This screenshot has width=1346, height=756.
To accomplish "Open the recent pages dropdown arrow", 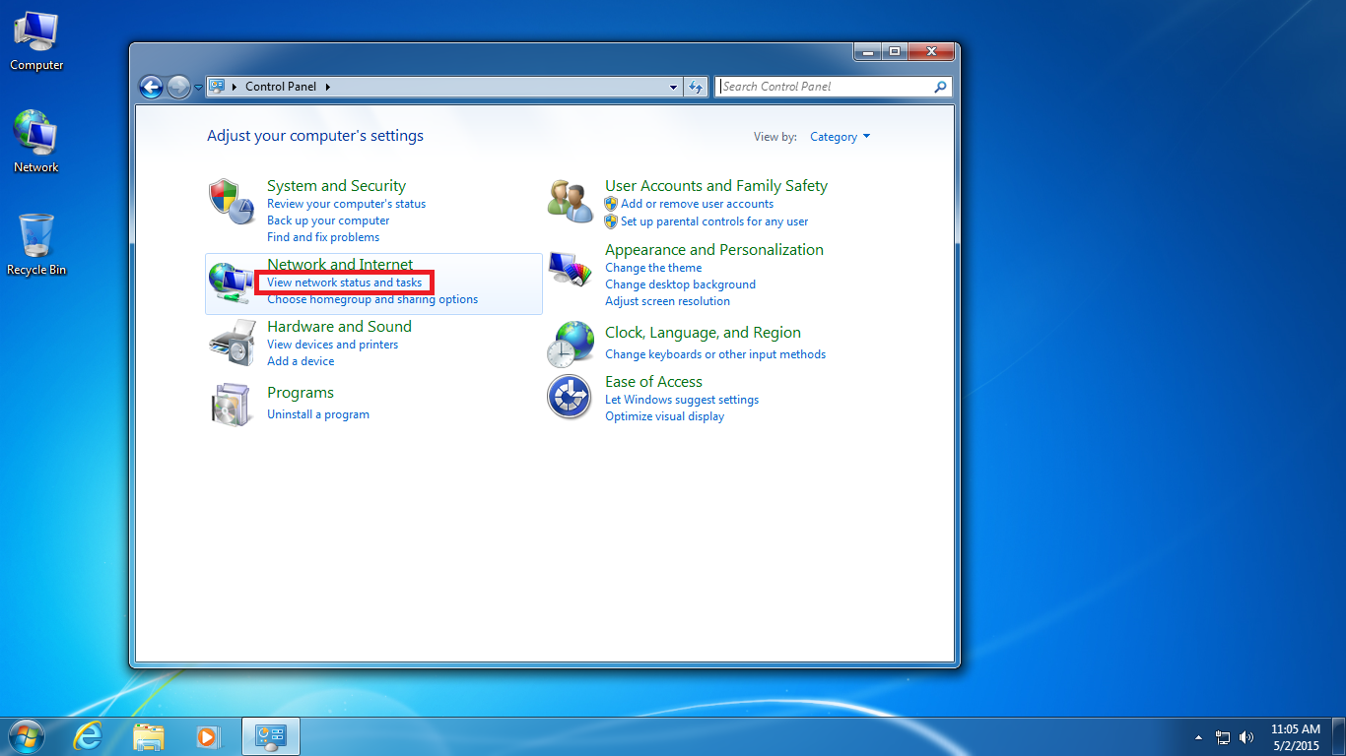I will click(198, 87).
